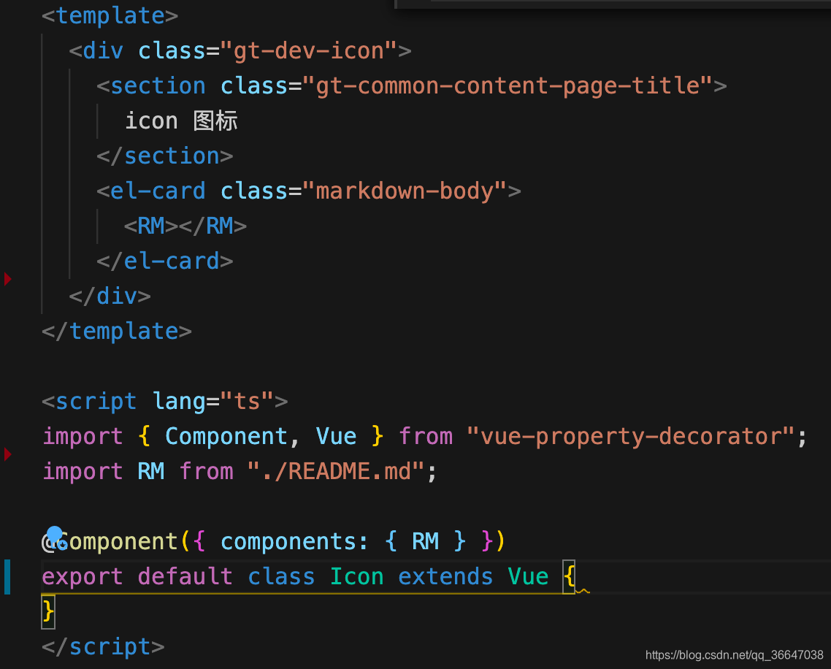This screenshot has width=831, height=669.
Task: Click the "components:" property key
Action: 294,541
